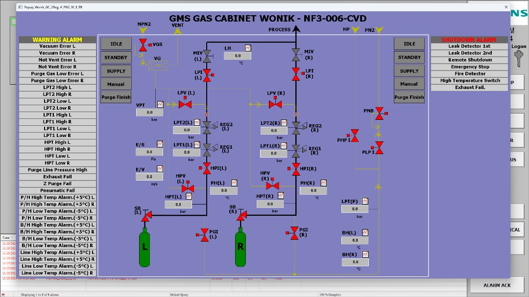This screenshot has width=529, height=297.
Task: Open the MIV (L) valve
Action: (x=207, y=56)
